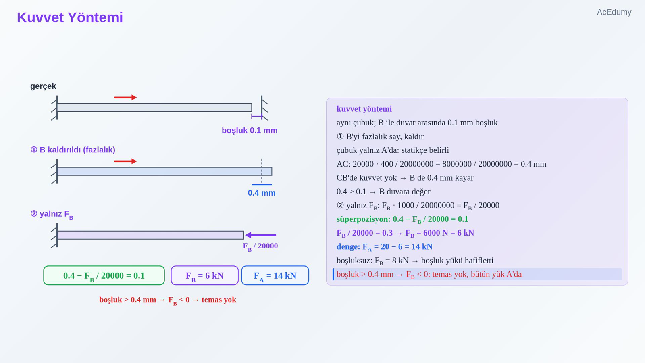Click the "F_B / 20000" label beside purple arrow
Image resolution: width=645 pixels, height=363 pixels.
pyautogui.click(x=260, y=246)
